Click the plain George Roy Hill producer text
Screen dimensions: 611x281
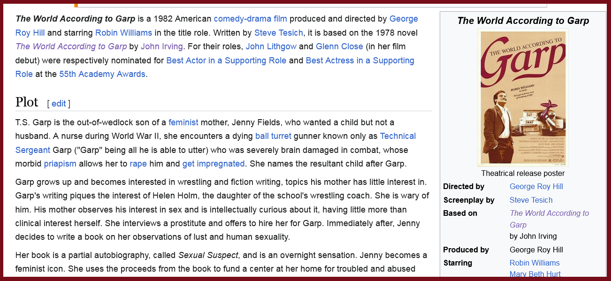click(x=536, y=250)
